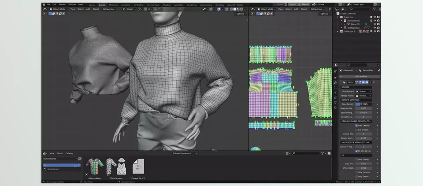Click Scene Collection row in outliner
Viewport: 423px width, 186px height.
(348, 14)
